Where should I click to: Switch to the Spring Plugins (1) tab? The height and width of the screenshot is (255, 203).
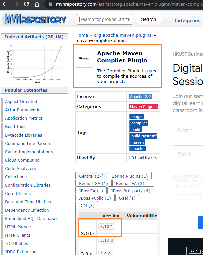pos(130,176)
